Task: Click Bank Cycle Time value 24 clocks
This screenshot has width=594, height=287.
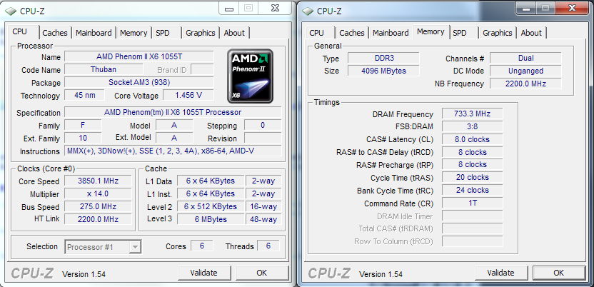Action: click(472, 190)
